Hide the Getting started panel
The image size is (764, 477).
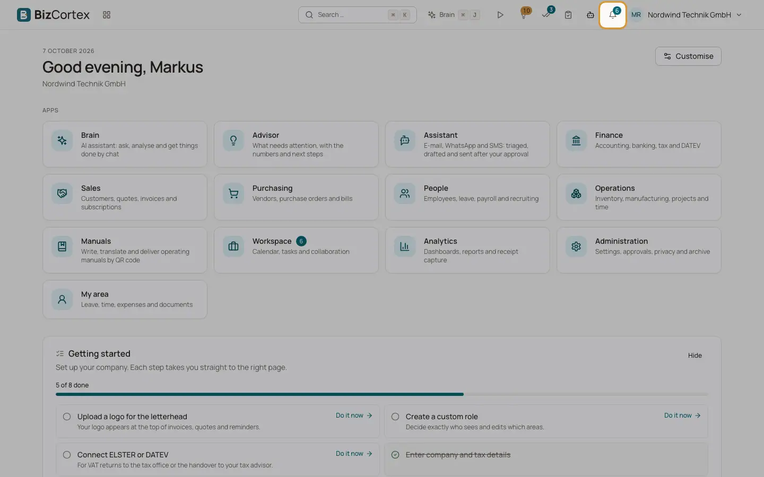click(x=695, y=356)
